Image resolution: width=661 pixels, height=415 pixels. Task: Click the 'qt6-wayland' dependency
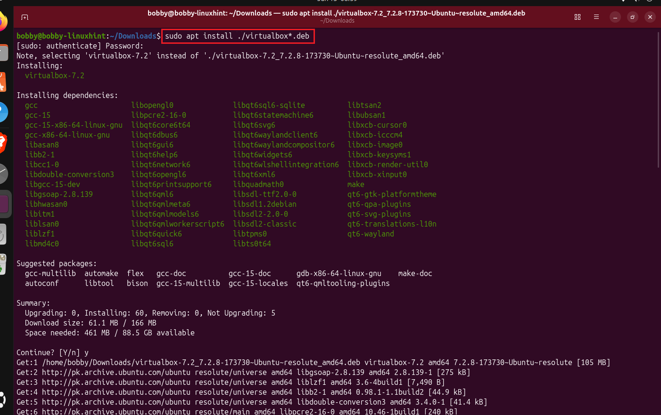point(371,234)
